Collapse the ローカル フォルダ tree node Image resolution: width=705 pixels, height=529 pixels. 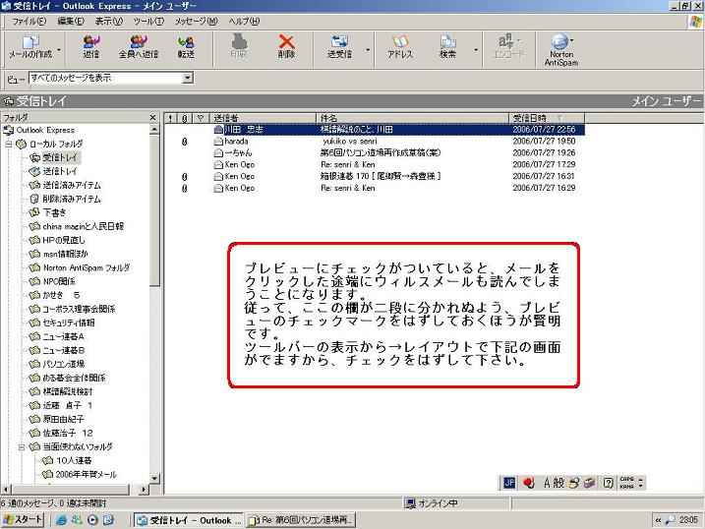(x=8, y=145)
